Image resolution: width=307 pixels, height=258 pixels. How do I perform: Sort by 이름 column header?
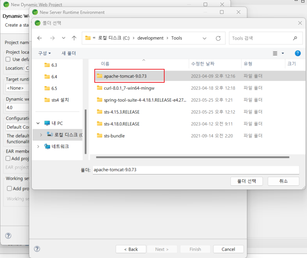pyautogui.click(x=105, y=64)
